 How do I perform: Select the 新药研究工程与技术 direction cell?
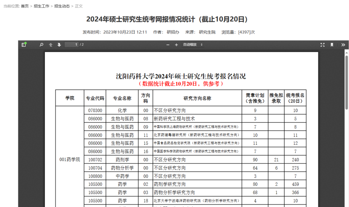[x=197, y=119]
